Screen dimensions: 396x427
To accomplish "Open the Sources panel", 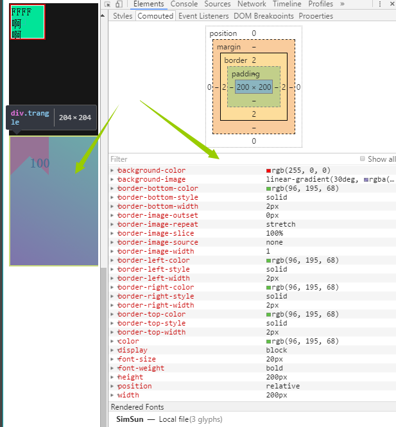I will click(218, 4).
